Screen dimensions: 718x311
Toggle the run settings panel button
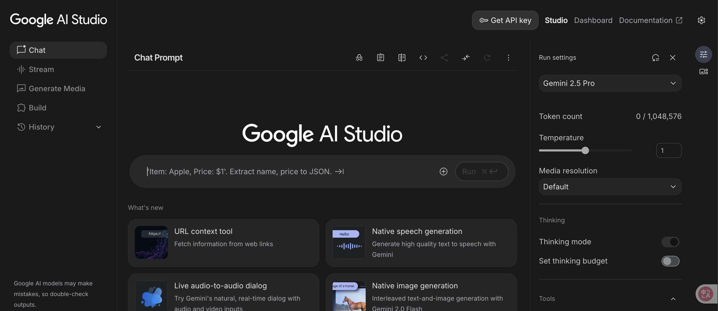(x=703, y=54)
